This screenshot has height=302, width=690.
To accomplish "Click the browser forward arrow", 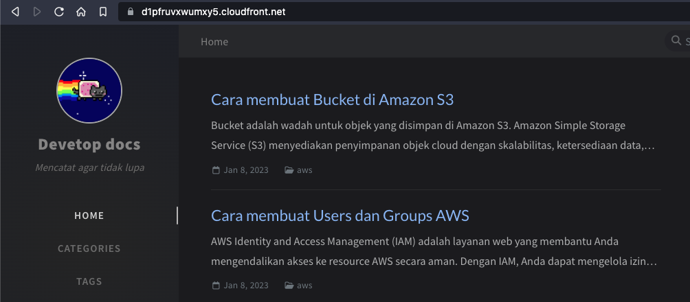I will tap(37, 12).
